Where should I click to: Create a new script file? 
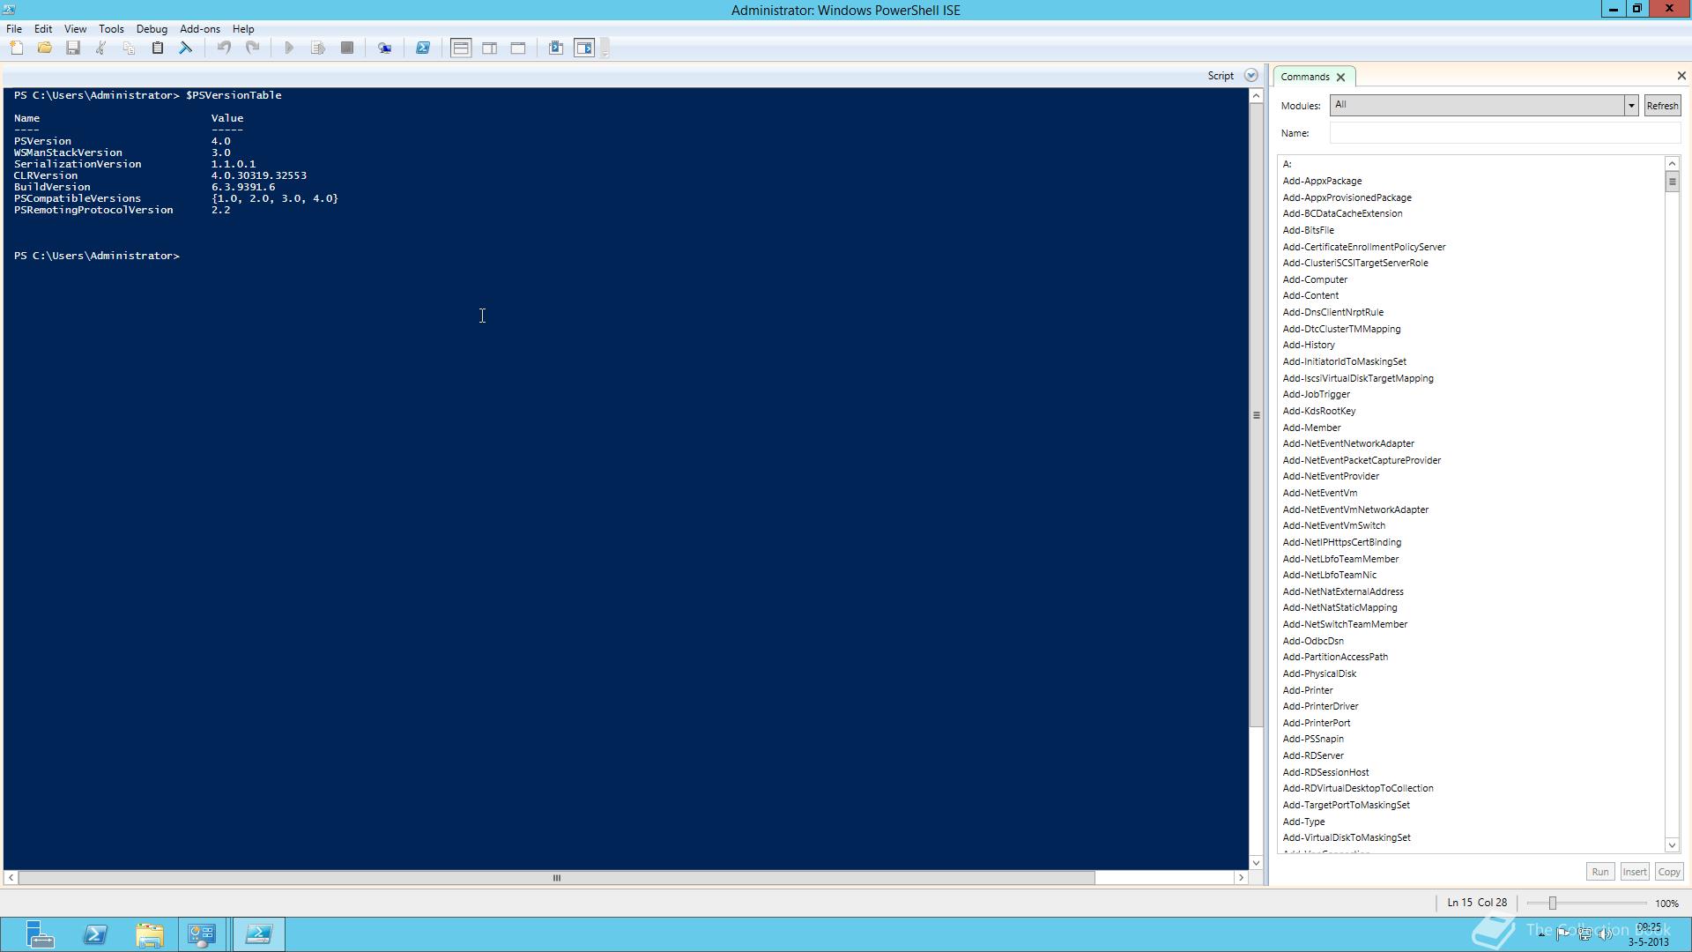click(17, 48)
